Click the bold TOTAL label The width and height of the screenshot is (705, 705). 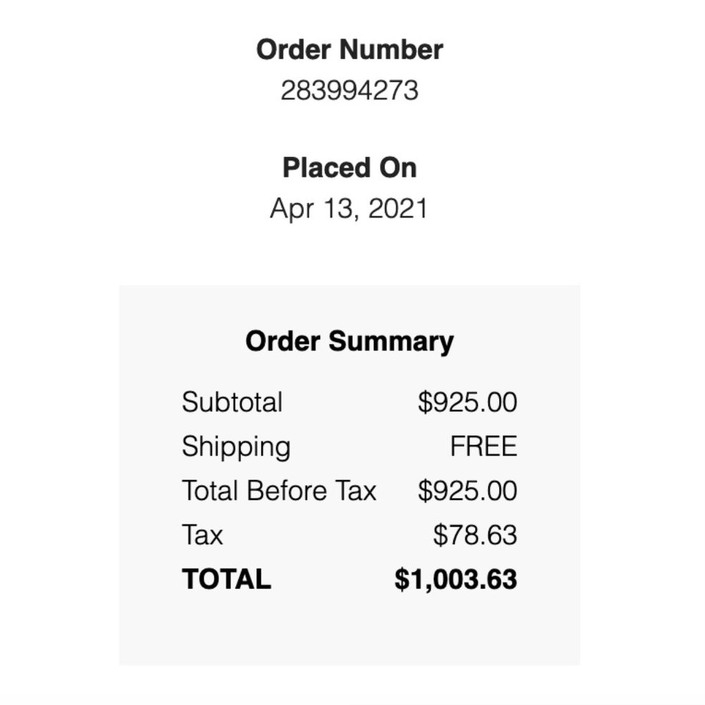[x=226, y=580]
